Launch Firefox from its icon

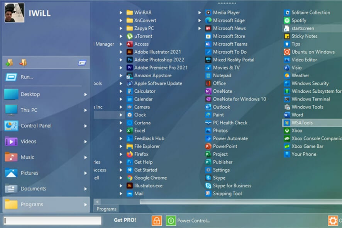[x=130, y=154]
